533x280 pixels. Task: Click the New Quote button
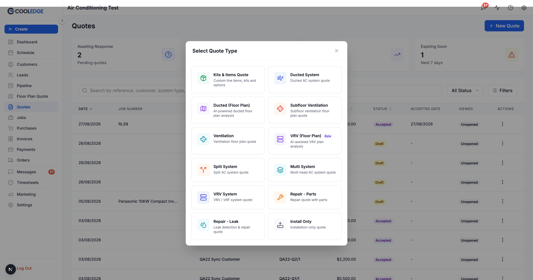[504, 26]
